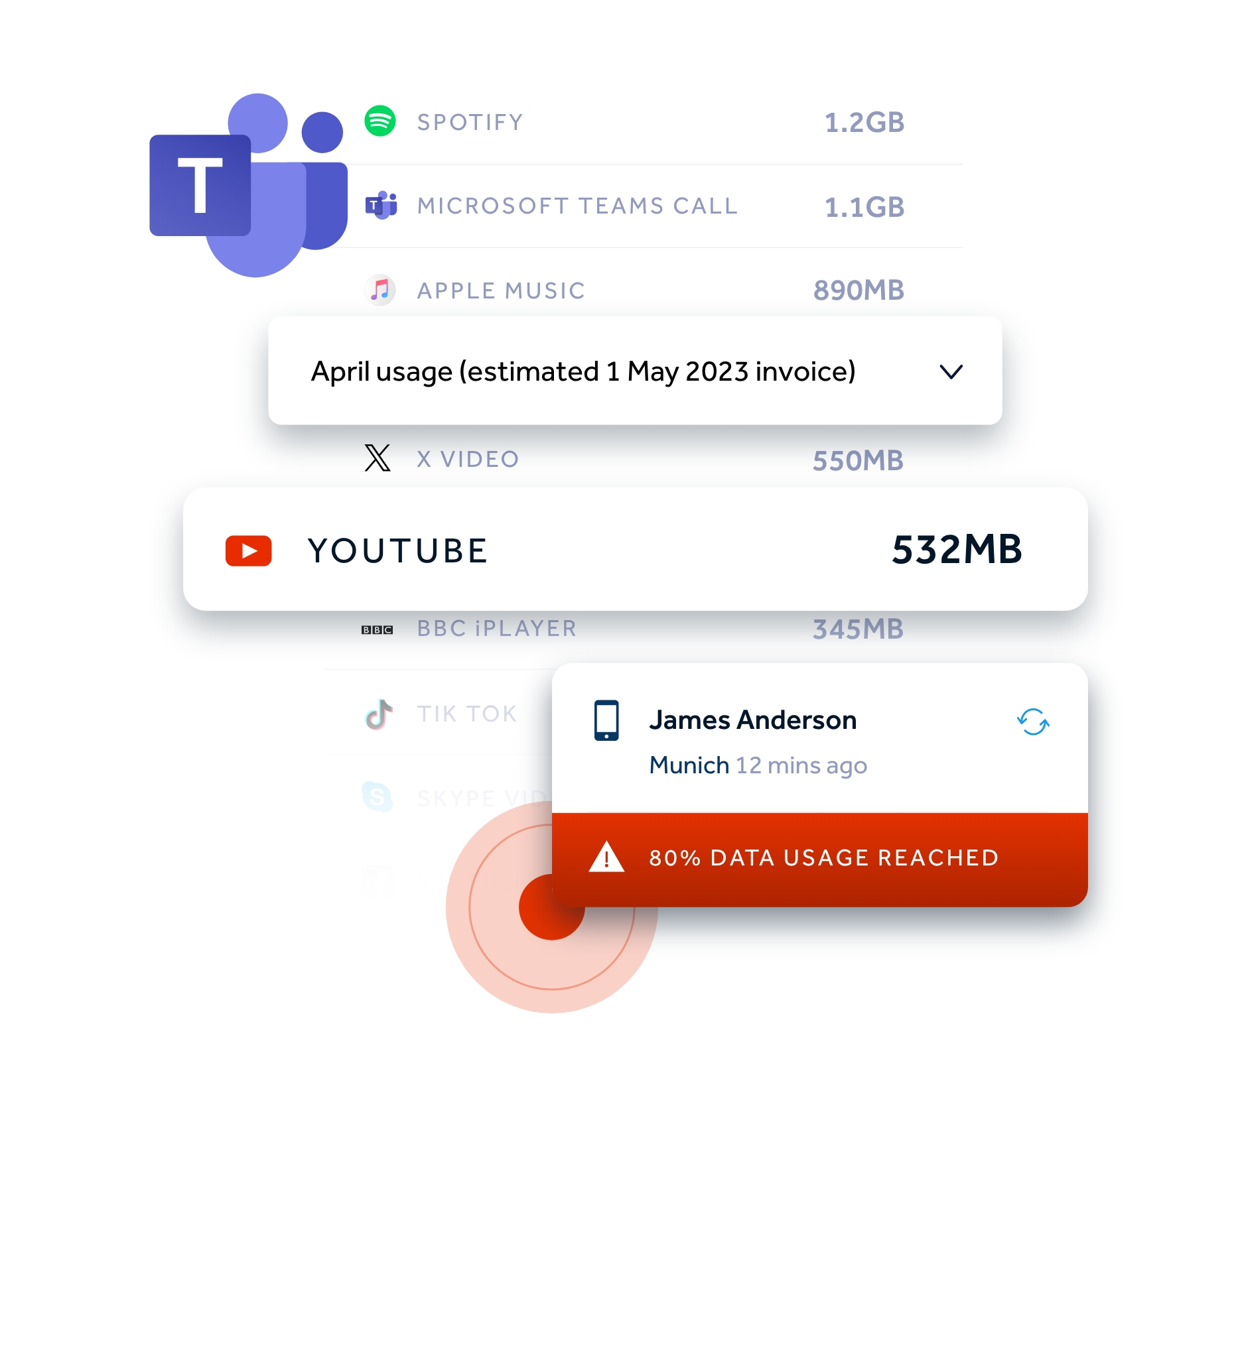Click the red YouTube play icon
The height and width of the screenshot is (1345, 1238).
249,550
